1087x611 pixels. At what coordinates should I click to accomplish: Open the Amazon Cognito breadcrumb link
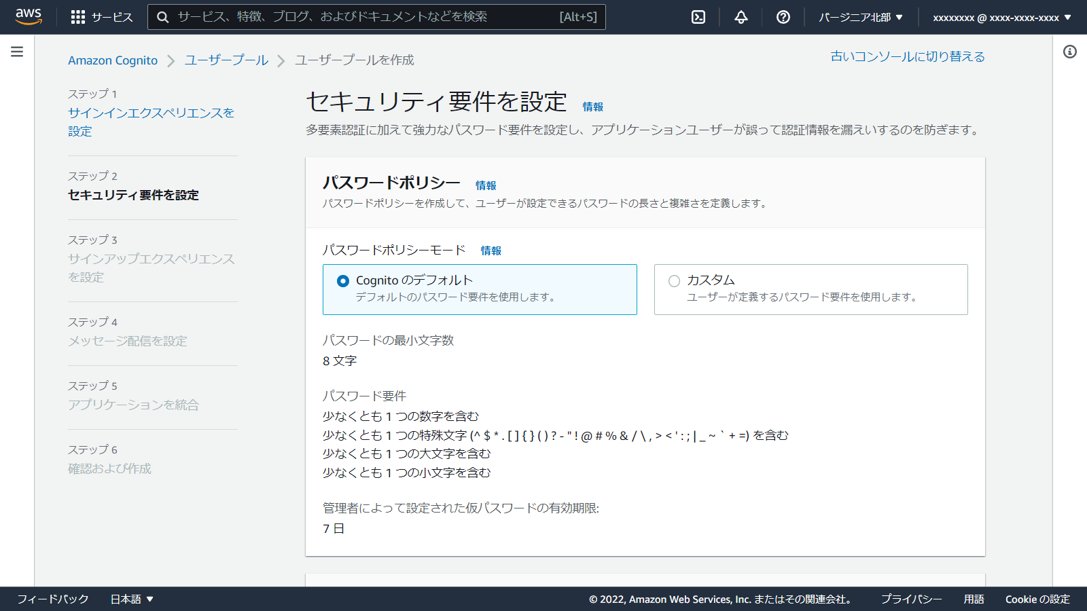point(112,60)
